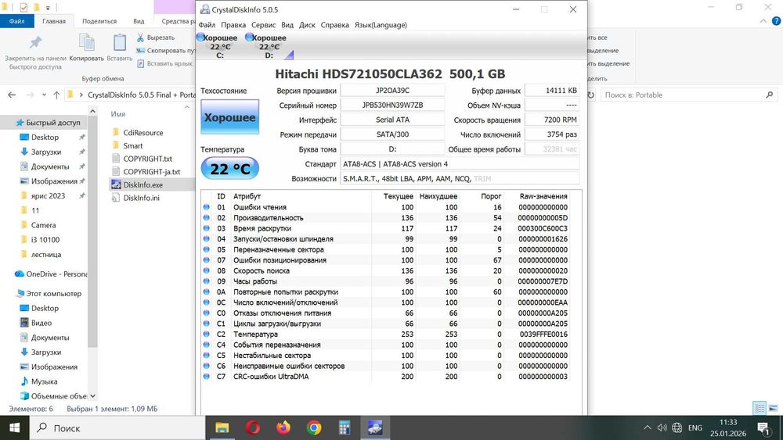Screen dimensions: 783x440
Task: Click the firmware field JP2OA39C
Action: [x=392, y=91]
